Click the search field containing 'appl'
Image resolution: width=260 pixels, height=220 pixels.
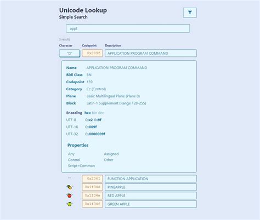pyautogui.click(x=128, y=28)
